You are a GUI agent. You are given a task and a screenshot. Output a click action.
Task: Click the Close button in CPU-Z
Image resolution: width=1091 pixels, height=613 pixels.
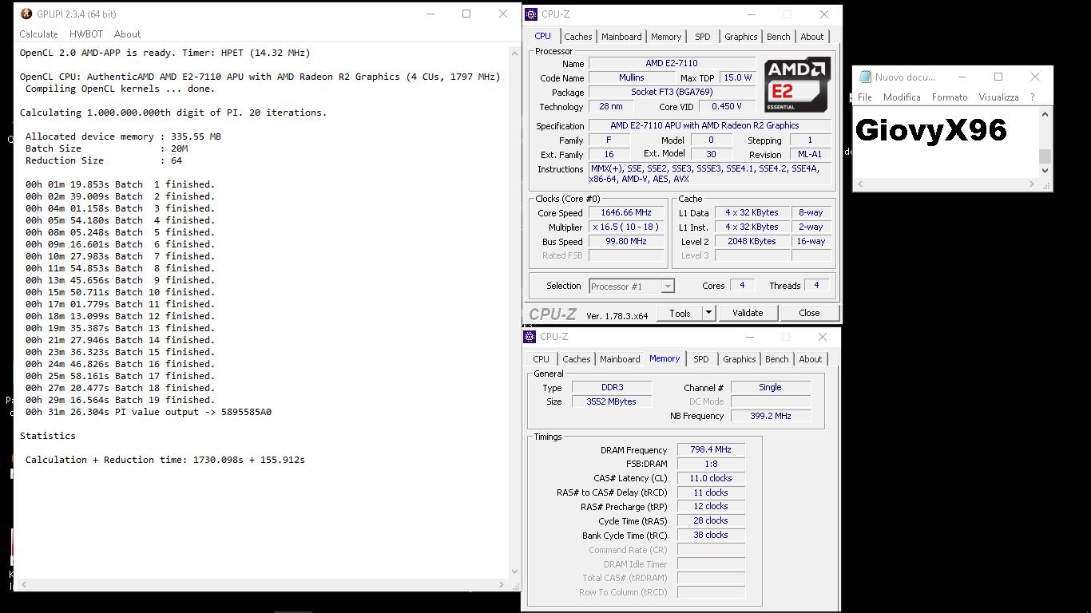pyautogui.click(x=809, y=313)
